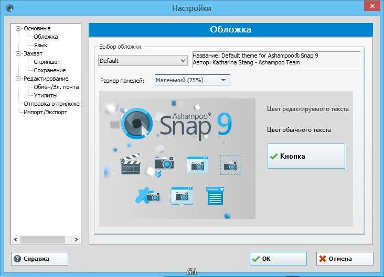Open the Сохранение settings page
Screen dimensions: 384x277
(50, 70)
